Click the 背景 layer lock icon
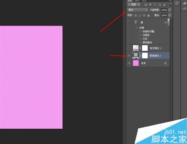187x144 pixels. 165,63
